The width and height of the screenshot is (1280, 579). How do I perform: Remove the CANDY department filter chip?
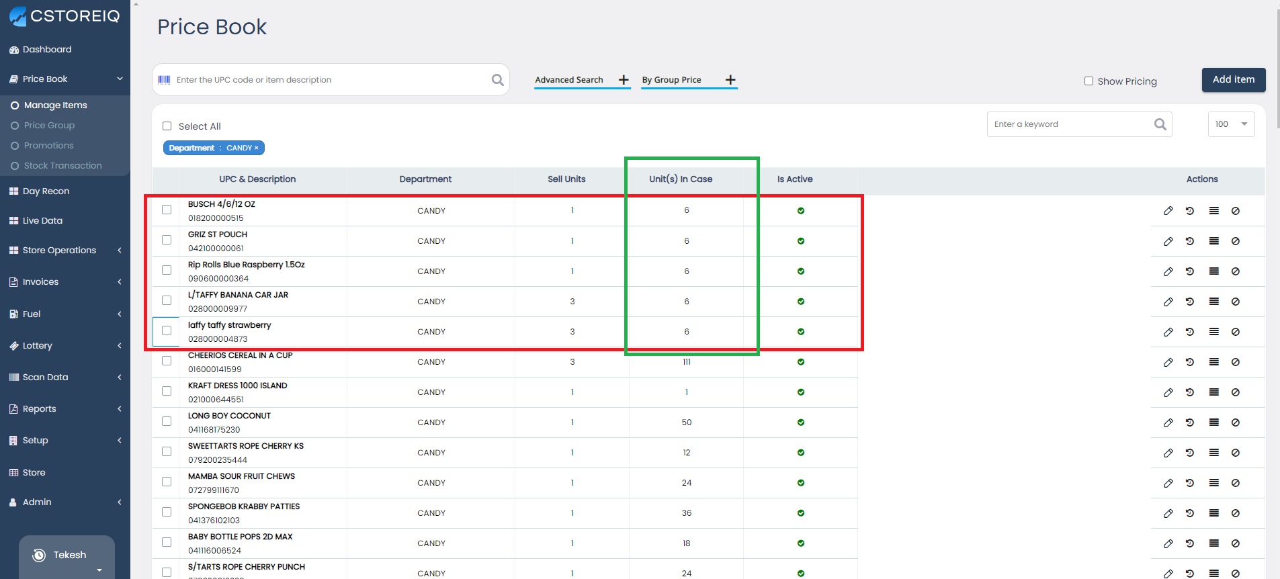point(256,148)
